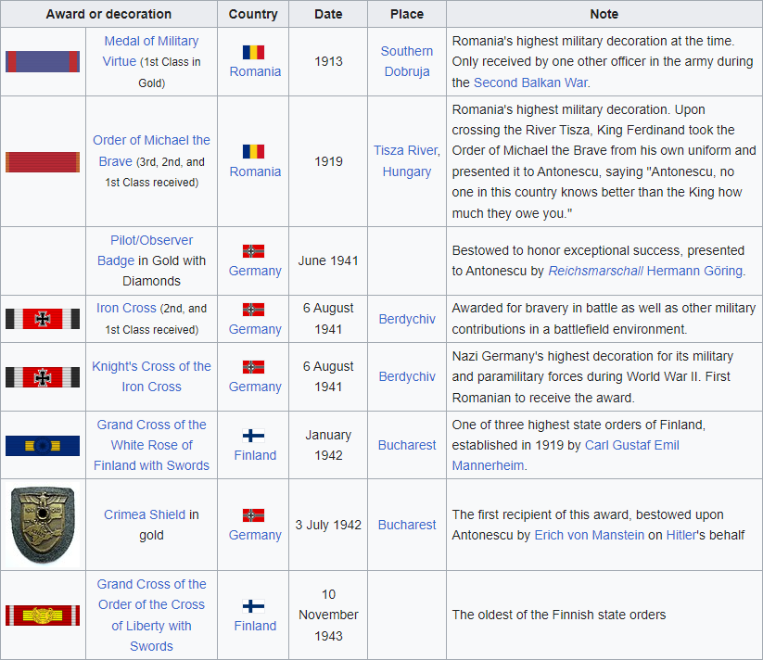763x660 pixels.
Task: Click the Medal of Military Virtue ribbon image
Action: [43, 62]
